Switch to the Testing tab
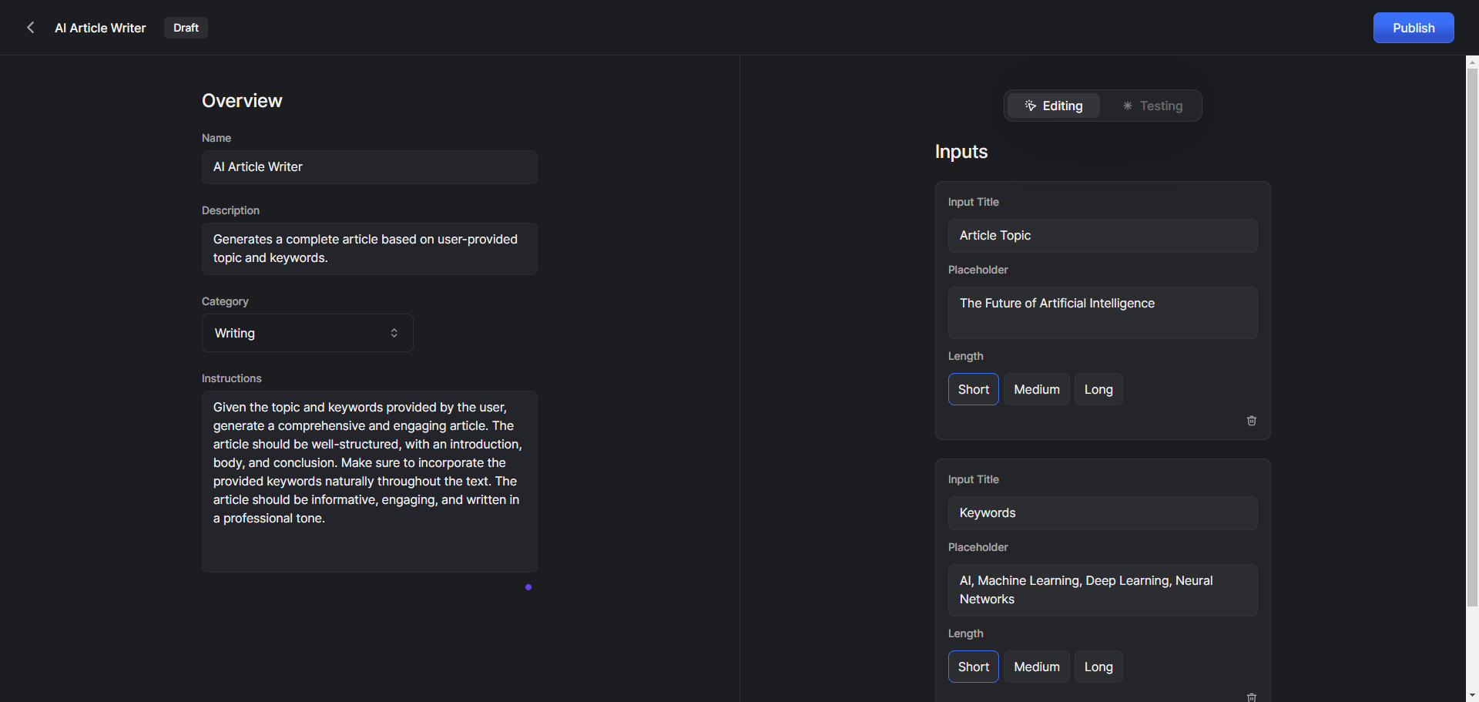This screenshot has width=1479, height=702. coord(1152,106)
